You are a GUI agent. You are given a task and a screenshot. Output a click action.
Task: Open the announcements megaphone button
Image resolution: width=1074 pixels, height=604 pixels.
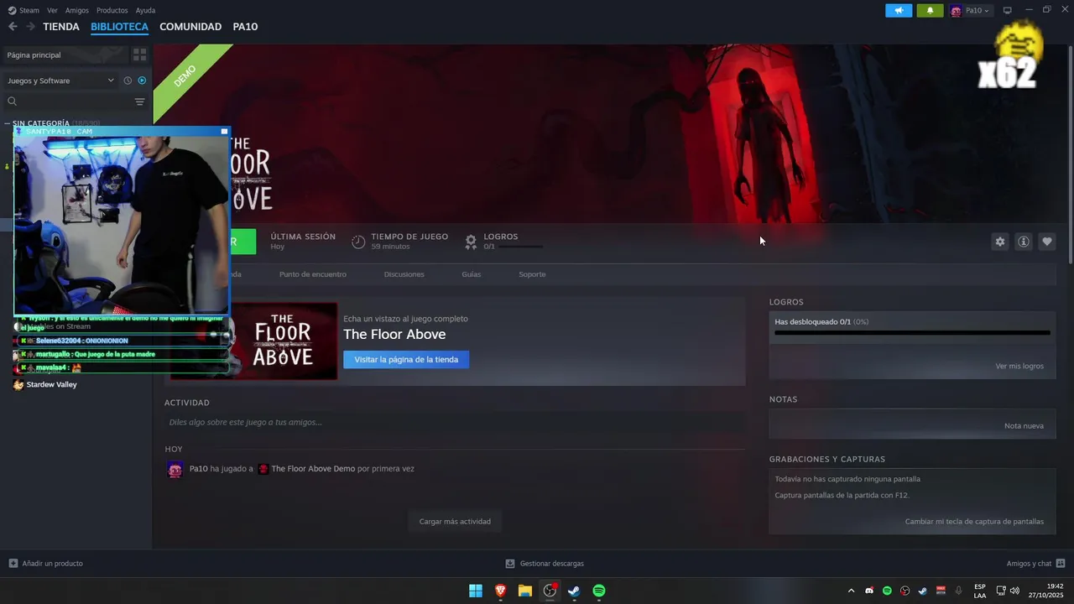tap(899, 10)
